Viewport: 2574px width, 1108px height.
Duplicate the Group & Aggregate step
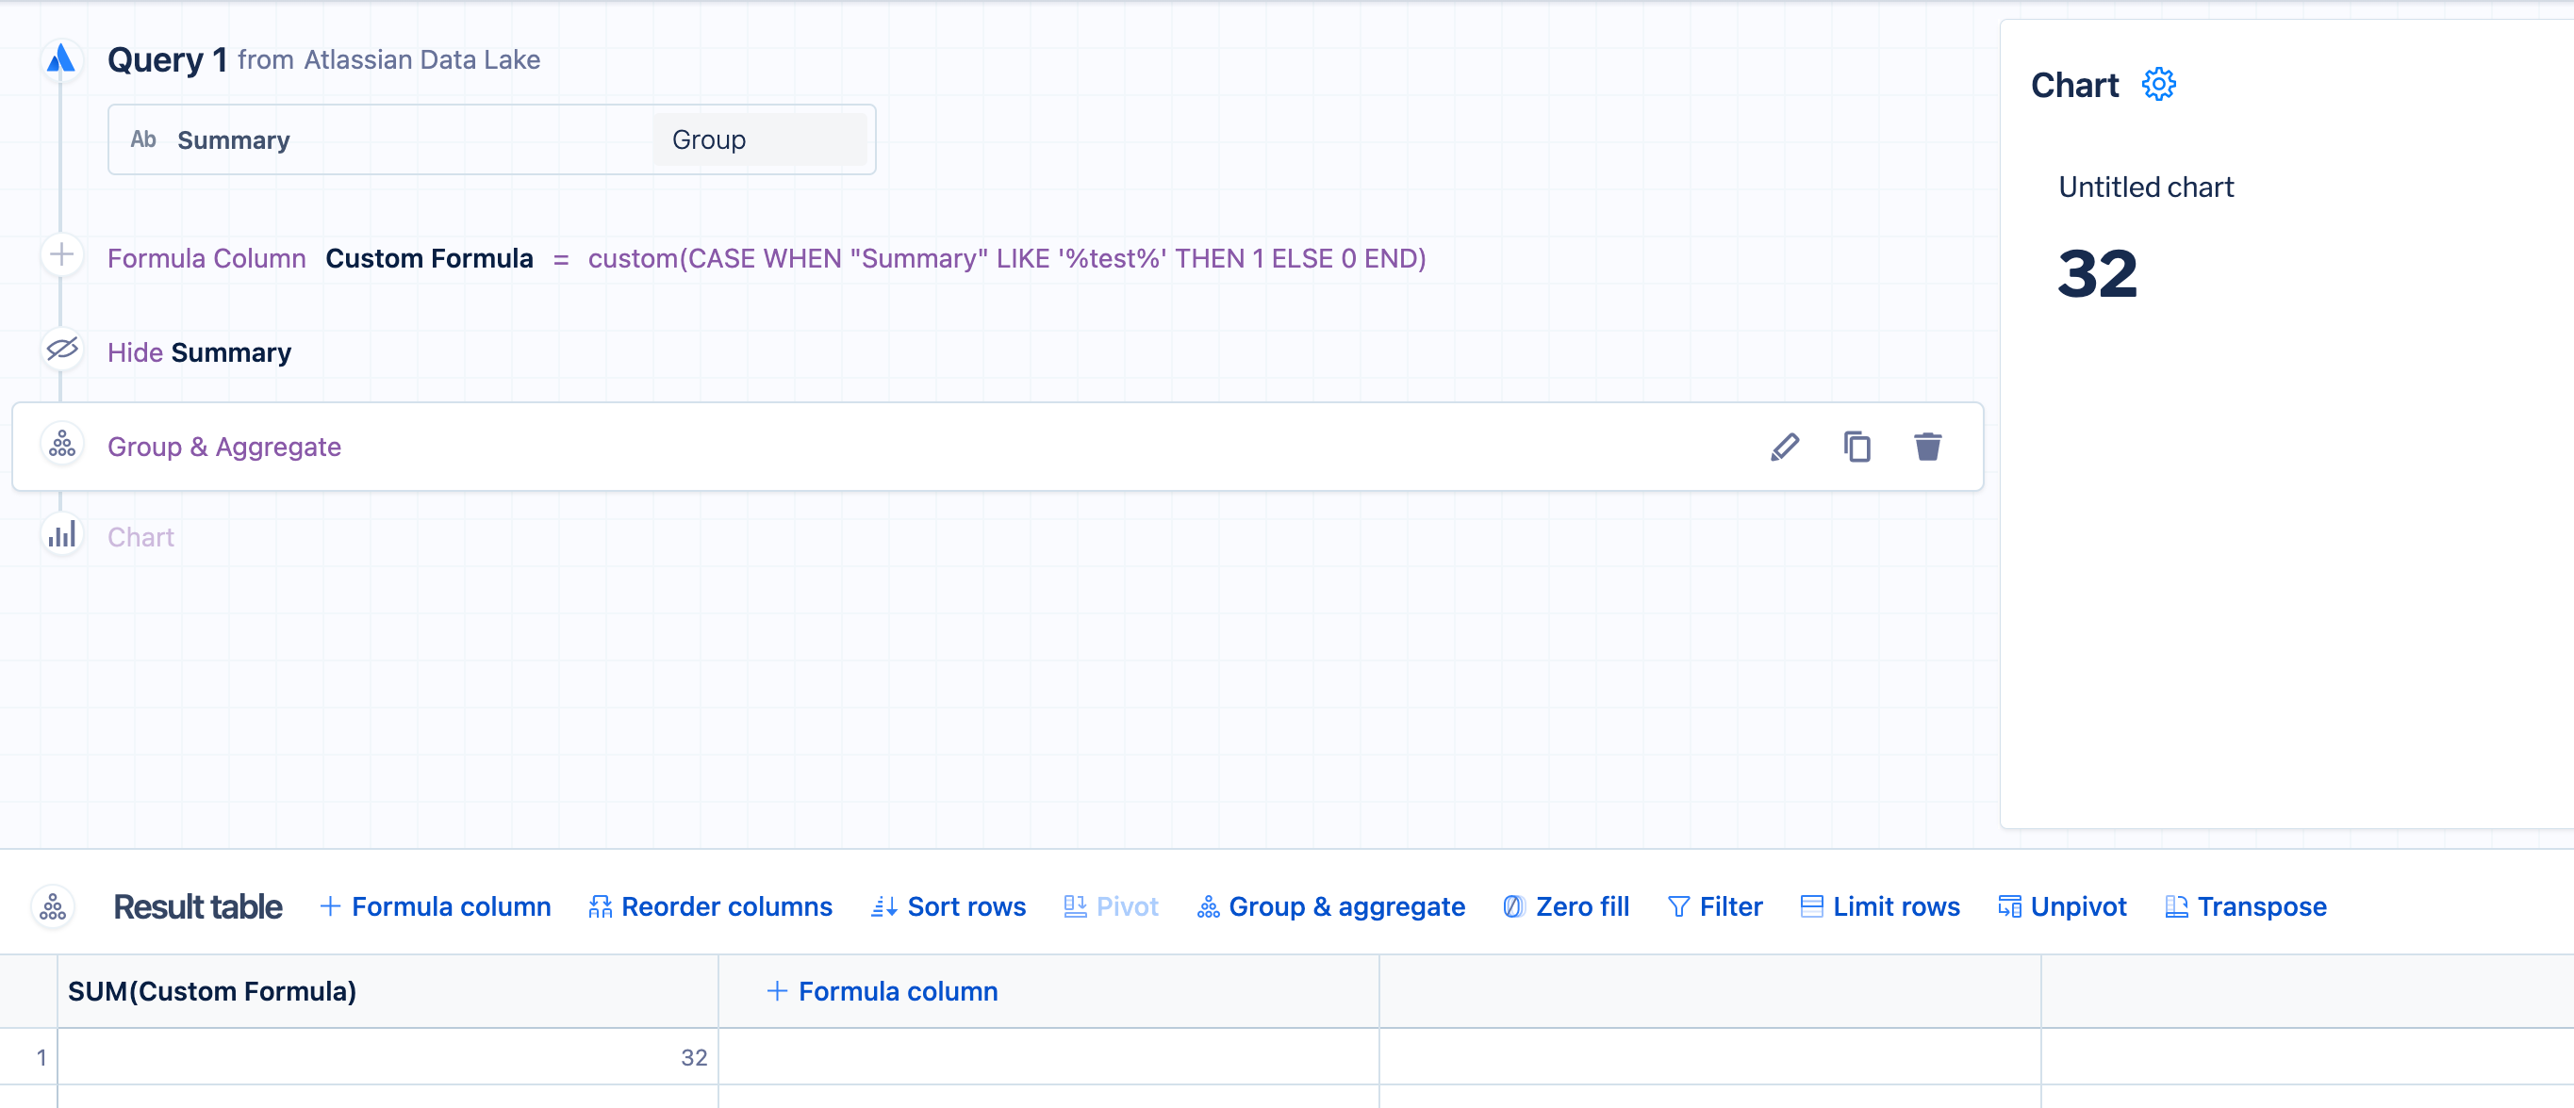1856,448
